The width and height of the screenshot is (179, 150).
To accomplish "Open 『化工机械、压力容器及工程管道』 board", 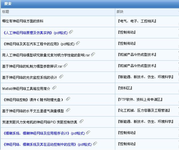I will (x=144, y=110).
